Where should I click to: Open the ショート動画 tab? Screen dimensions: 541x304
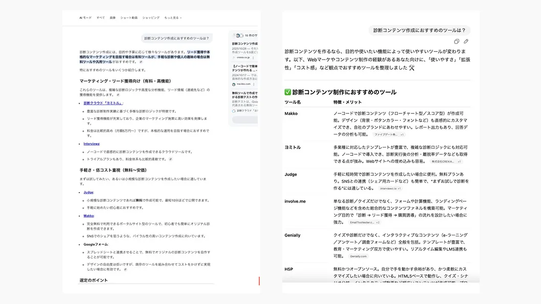tap(129, 17)
